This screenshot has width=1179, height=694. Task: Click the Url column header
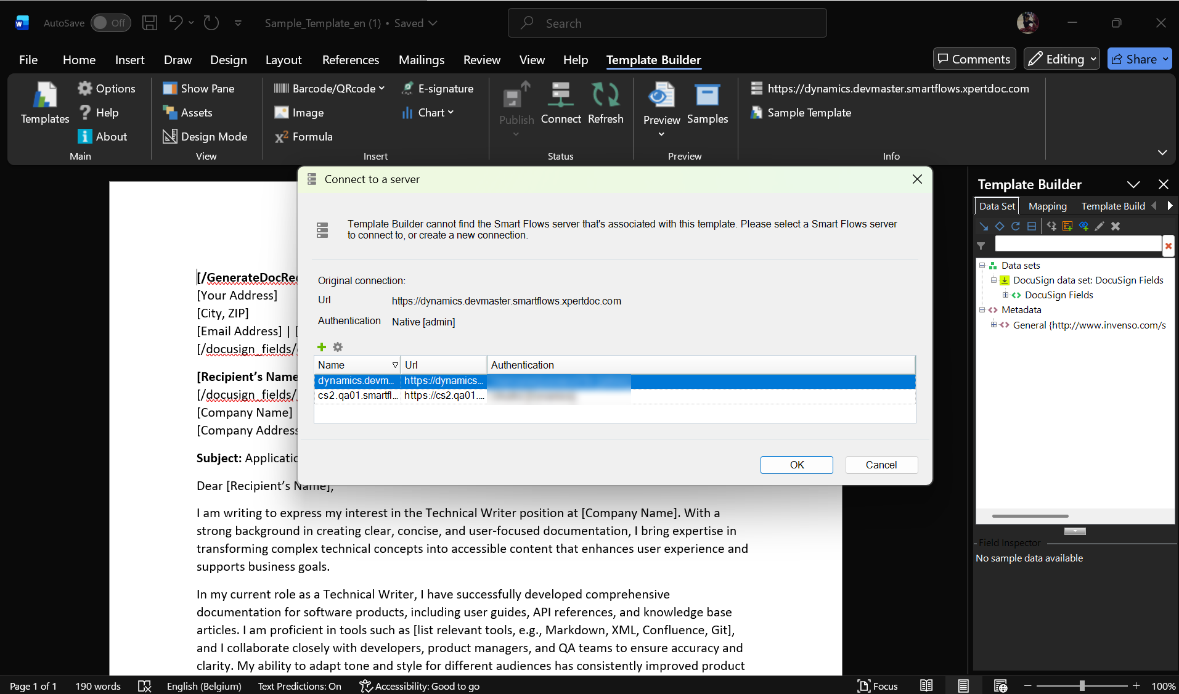(444, 365)
